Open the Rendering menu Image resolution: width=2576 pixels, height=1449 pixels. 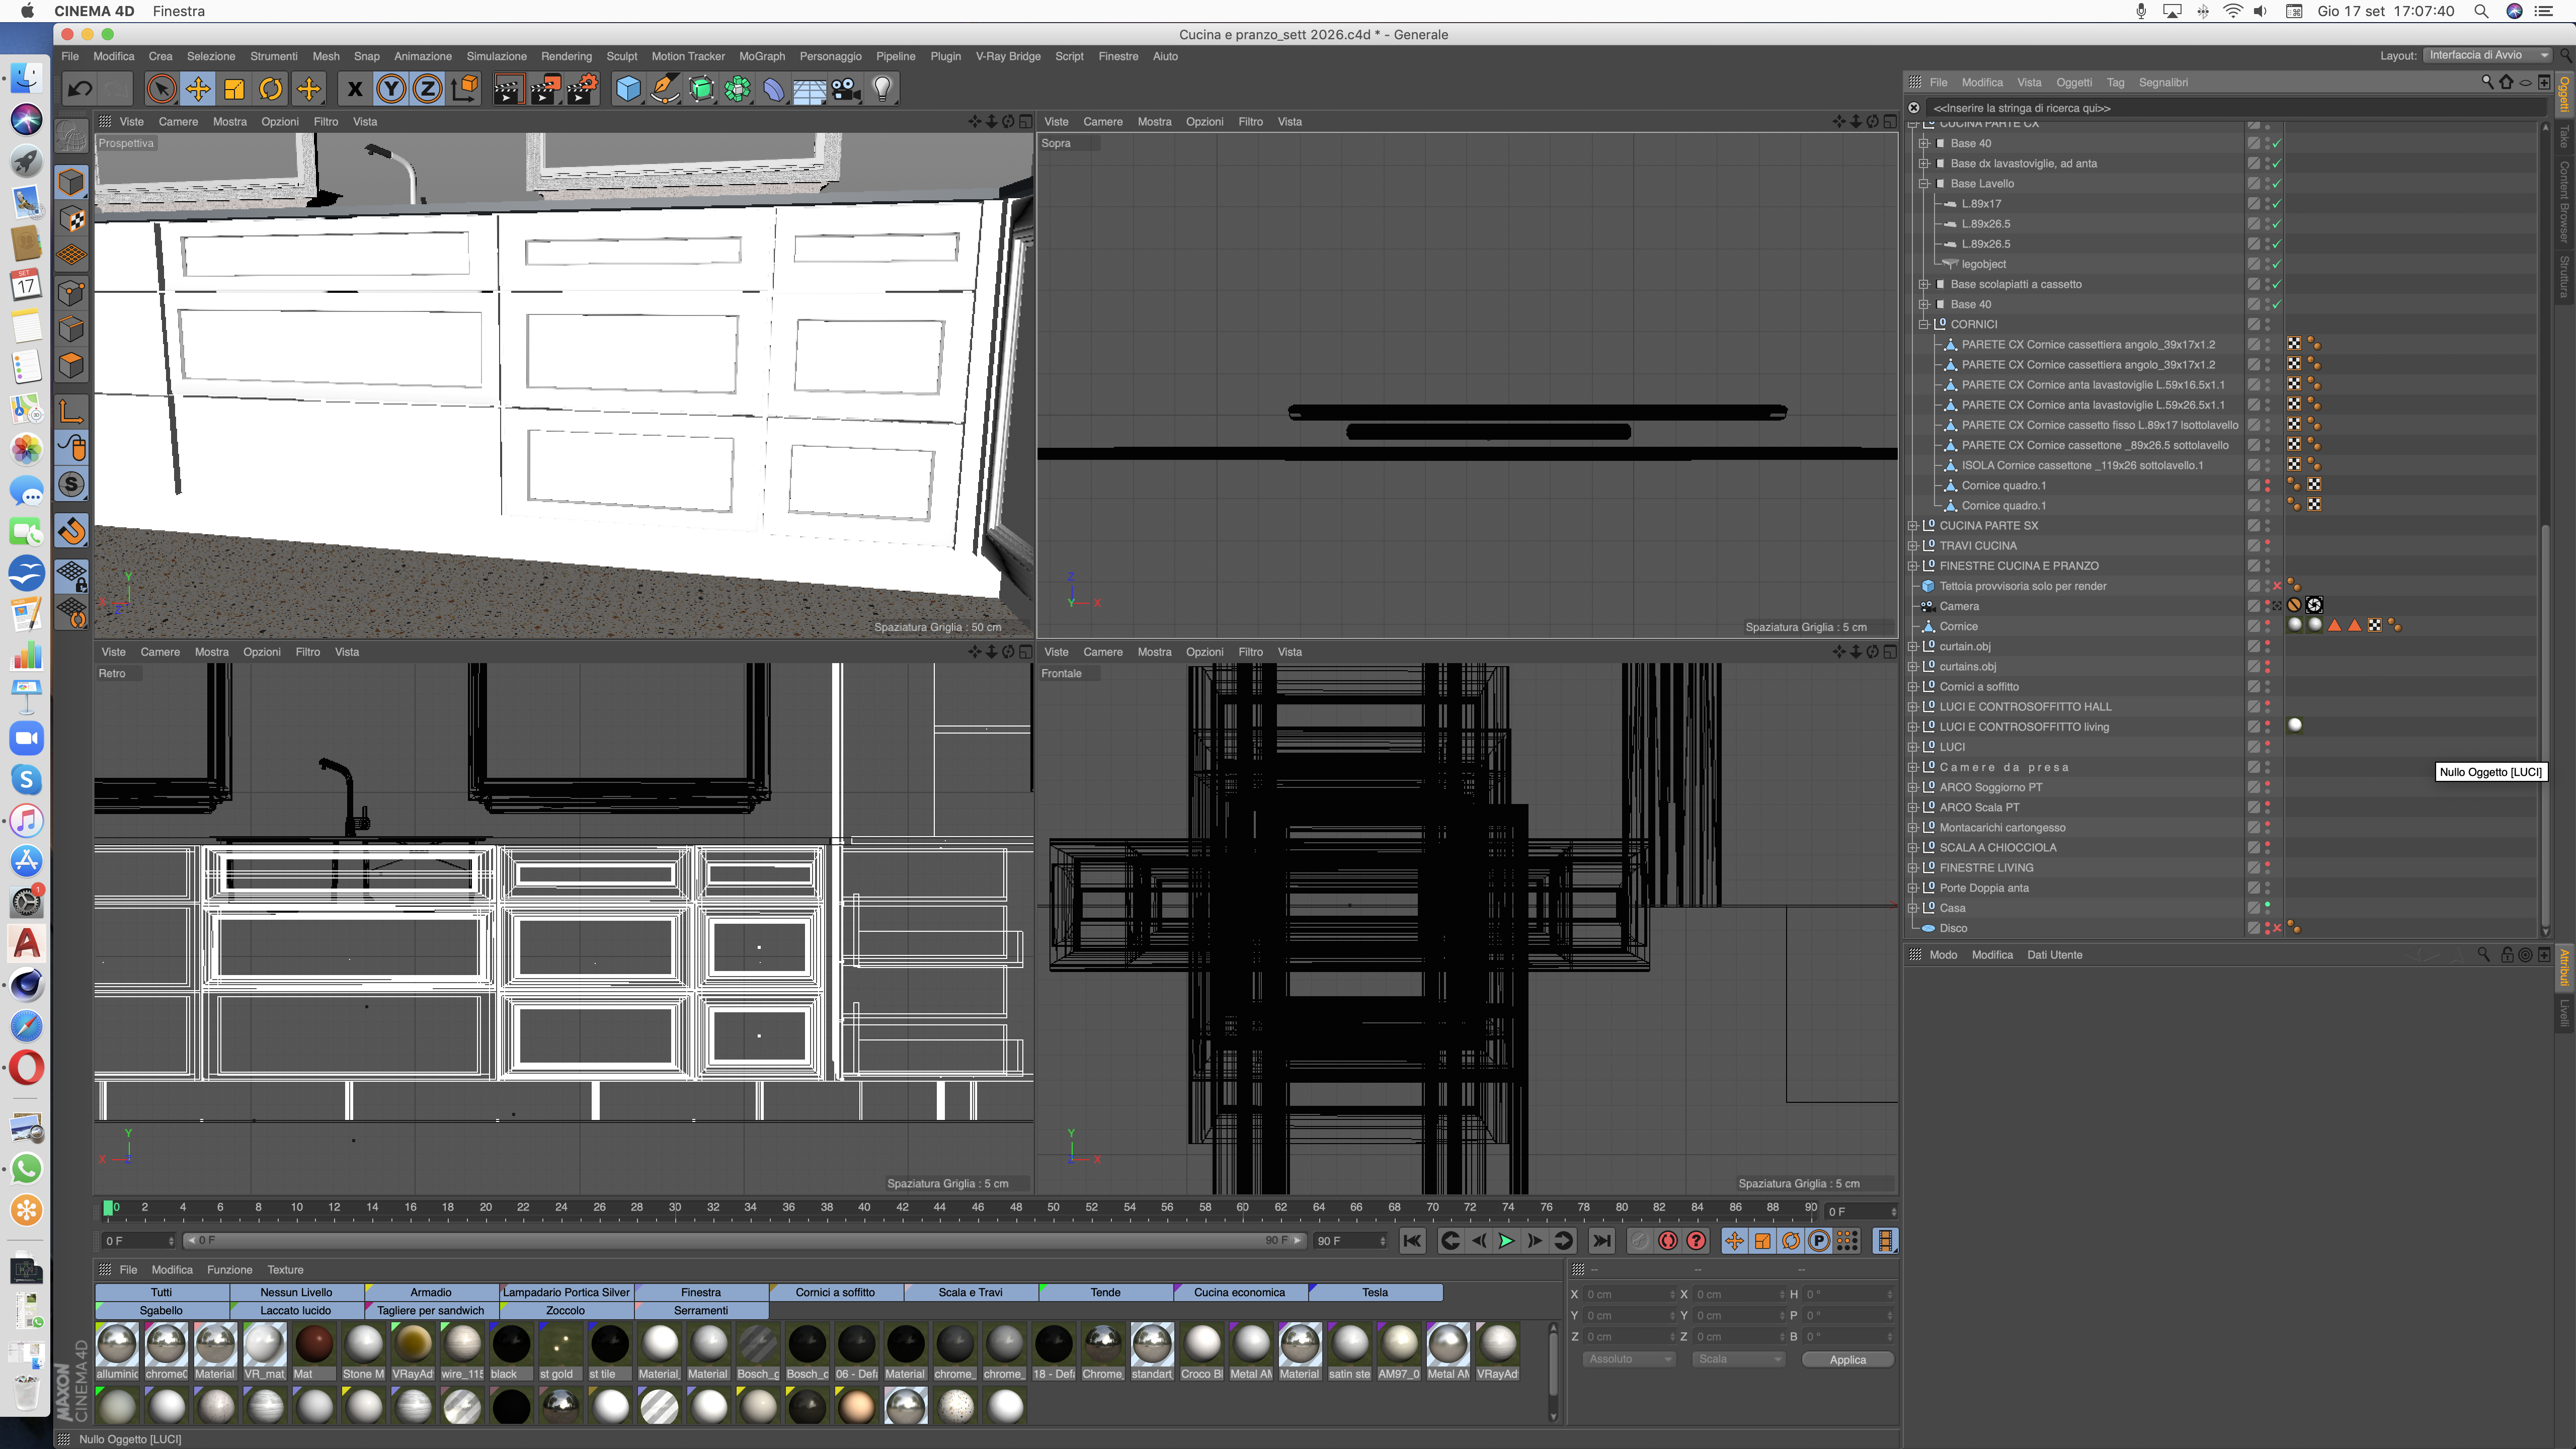(x=566, y=56)
